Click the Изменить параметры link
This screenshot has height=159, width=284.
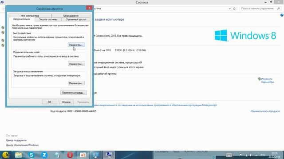pos(267,80)
